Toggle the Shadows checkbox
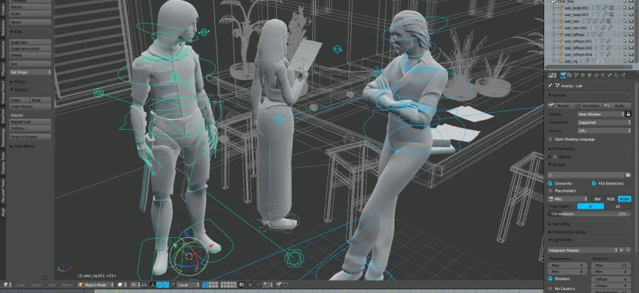The image size is (639, 293). (x=551, y=278)
